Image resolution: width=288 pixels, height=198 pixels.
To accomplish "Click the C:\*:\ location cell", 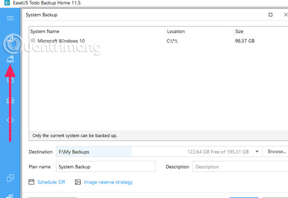I will coord(172,41).
